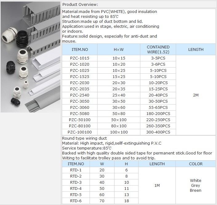
Task: Click the 3-6PCS wire cell
Action: 158,64
